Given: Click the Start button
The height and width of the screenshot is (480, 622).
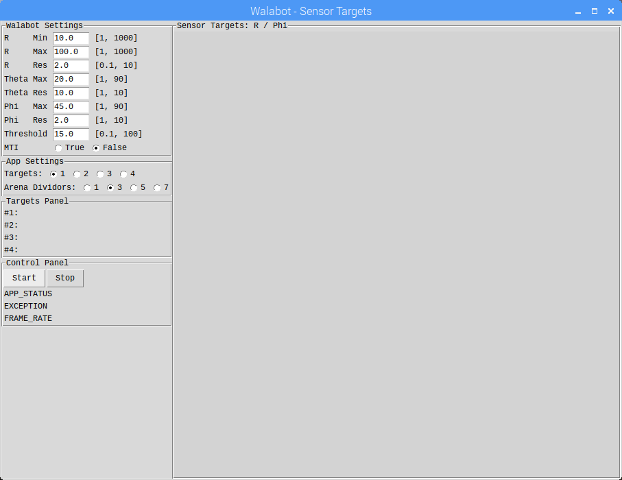Looking at the screenshot, I should 24,278.
